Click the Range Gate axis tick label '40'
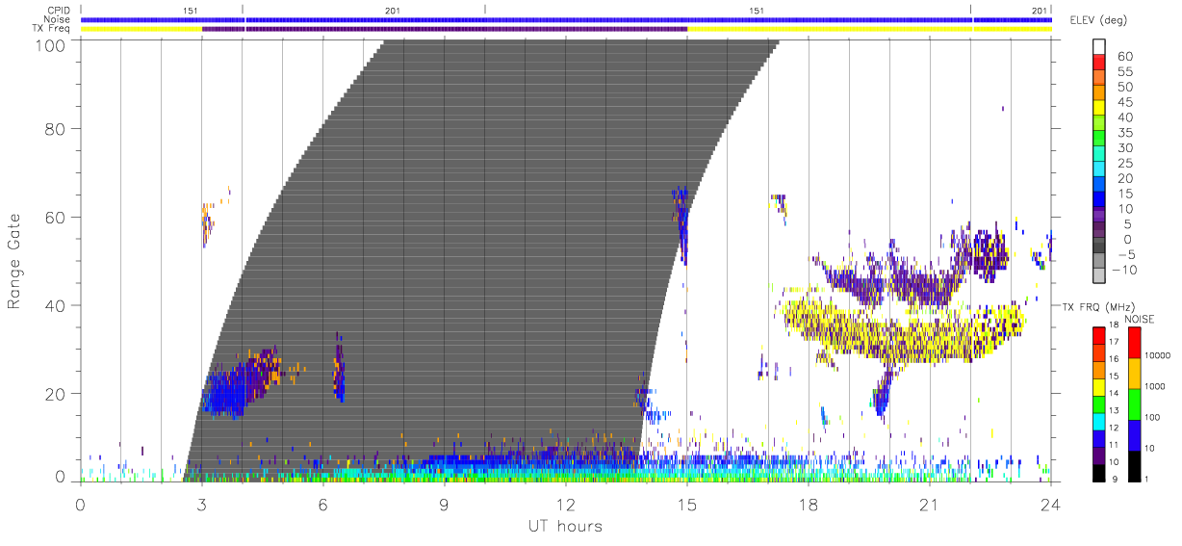Screen dimensions: 1182x546 tap(56, 305)
